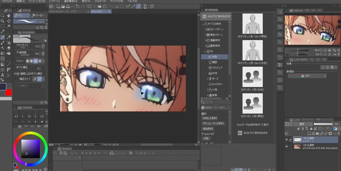Expand 漫画素材 folder
Screen dimensions: 341x171
(206, 40)
